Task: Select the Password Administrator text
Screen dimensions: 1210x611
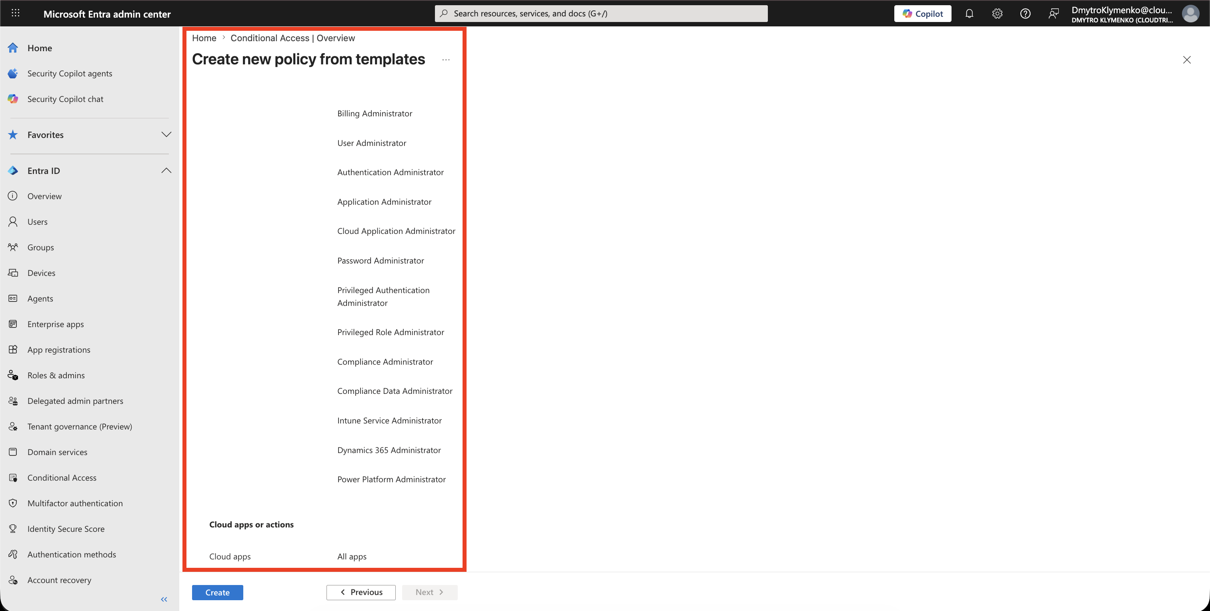Action: click(381, 260)
